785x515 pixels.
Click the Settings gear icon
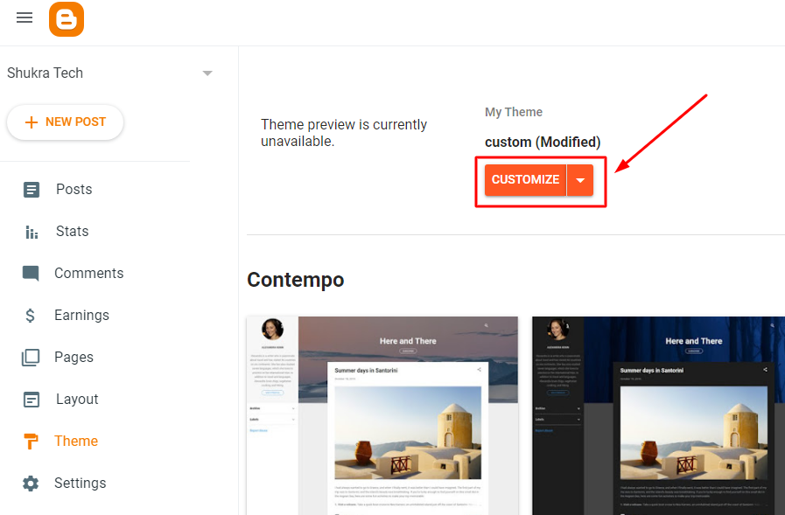31,484
